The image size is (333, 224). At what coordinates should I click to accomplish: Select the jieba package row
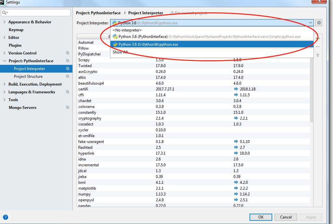pos(193,177)
